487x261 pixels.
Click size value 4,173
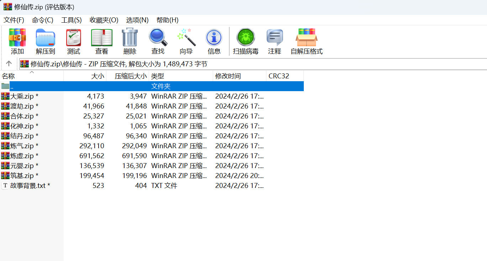pos(96,96)
